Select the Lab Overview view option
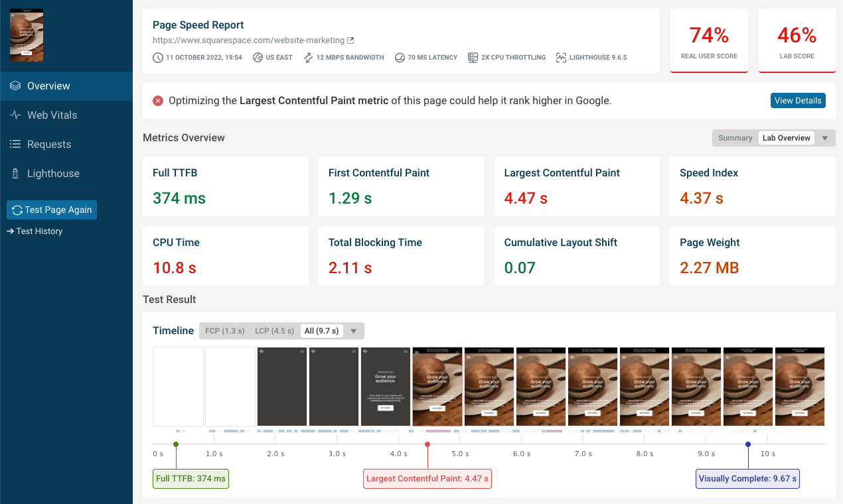Image resolution: width=843 pixels, height=504 pixels. click(x=786, y=138)
